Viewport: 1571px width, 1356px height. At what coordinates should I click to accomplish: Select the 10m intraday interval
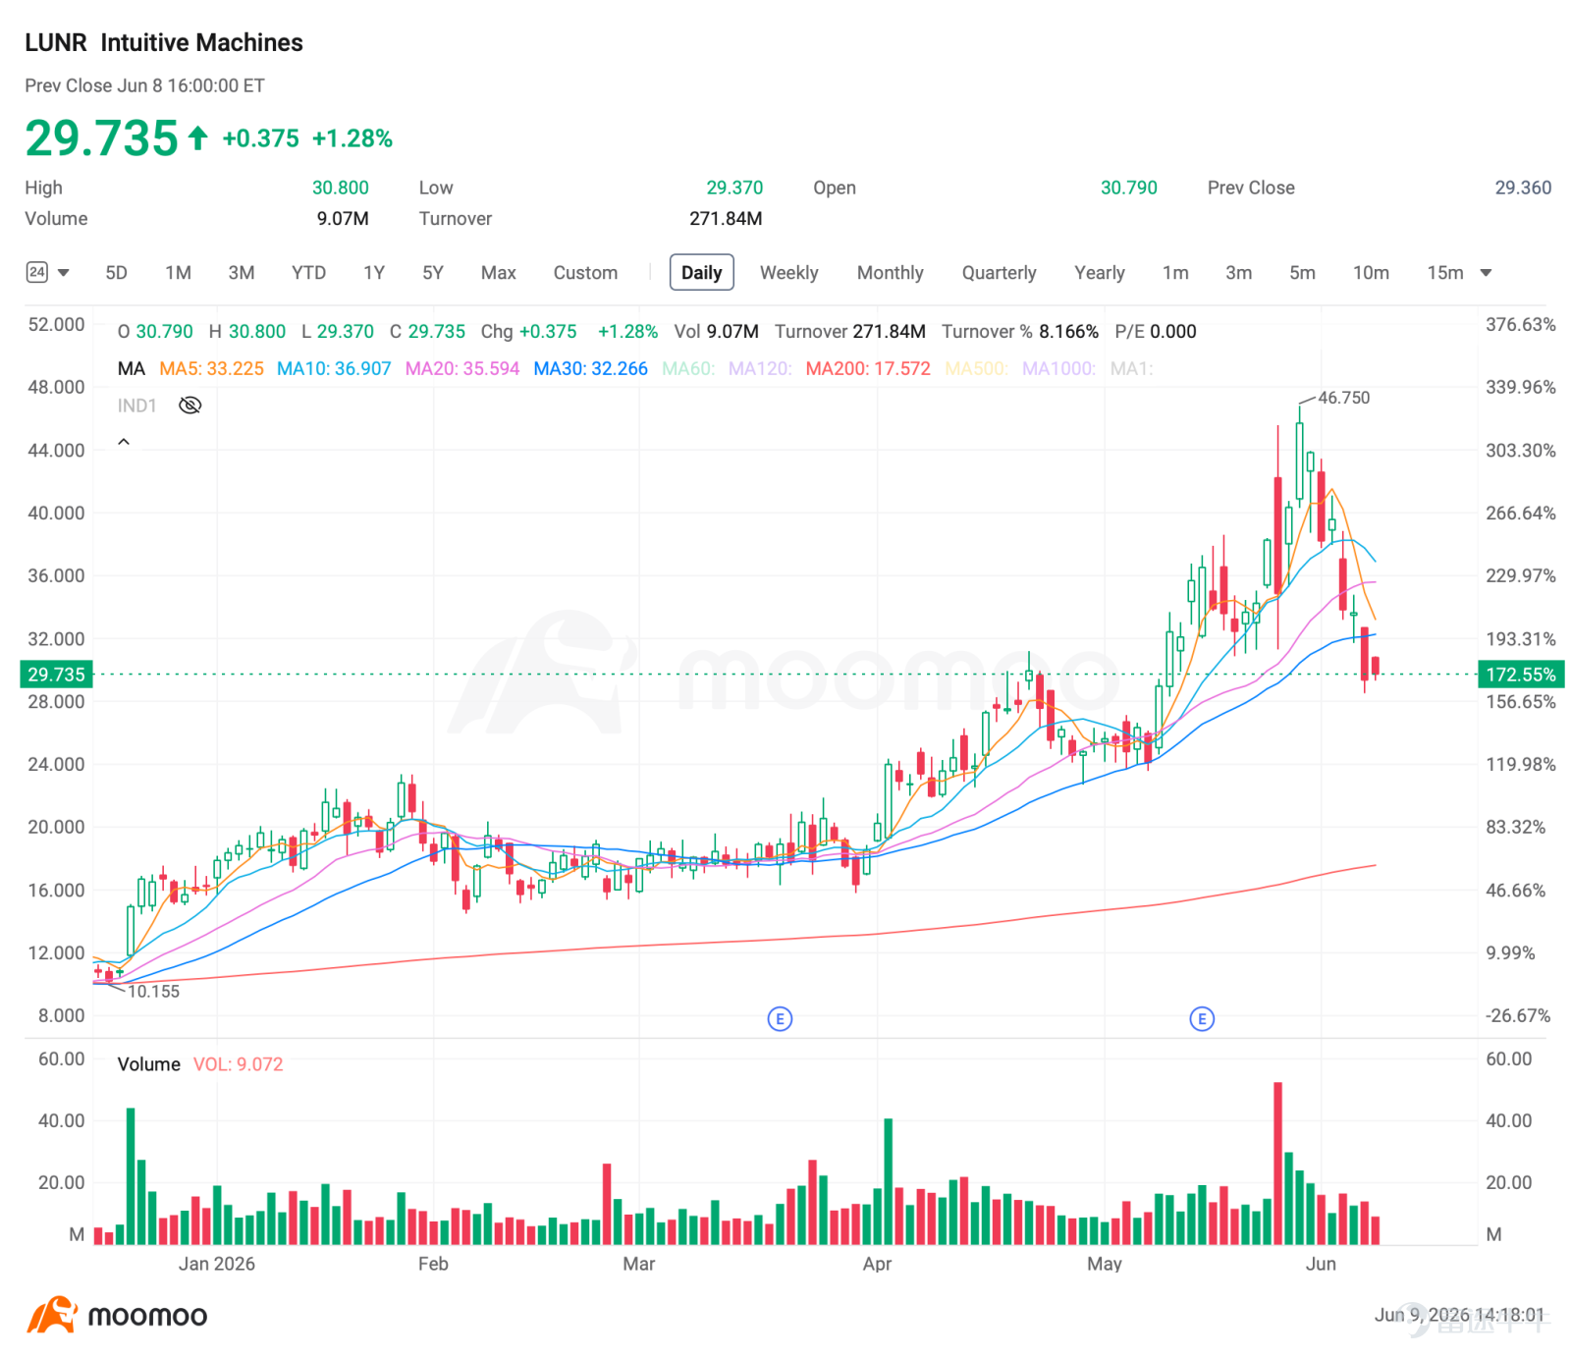[x=1372, y=273]
